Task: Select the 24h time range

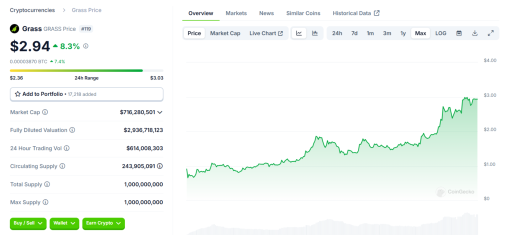Action: click(x=337, y=33)
